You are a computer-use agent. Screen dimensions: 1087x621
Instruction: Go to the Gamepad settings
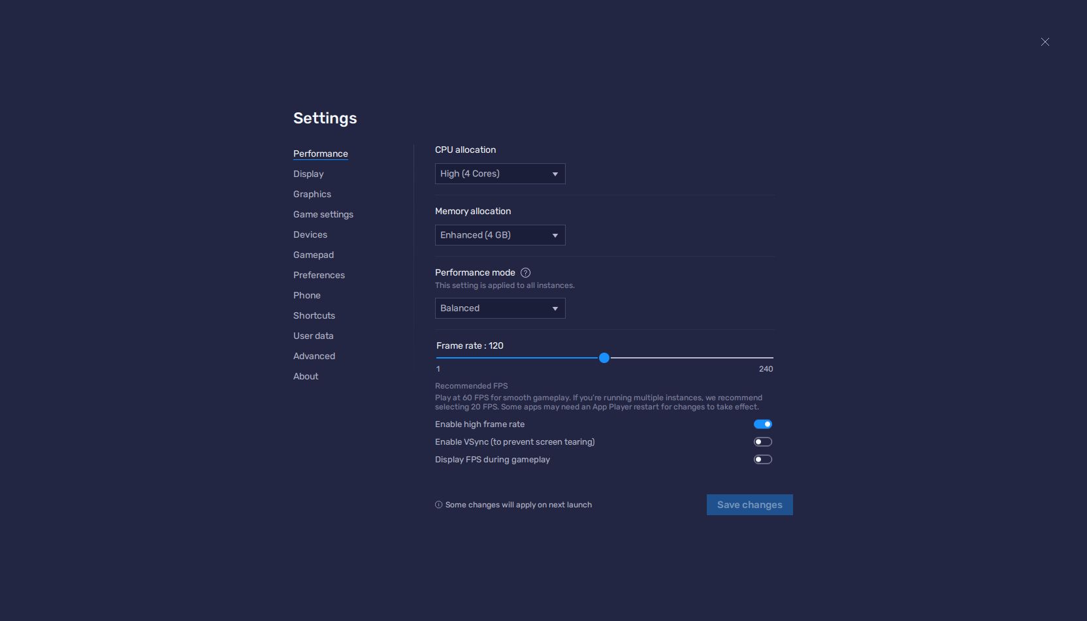pos(313,255)
